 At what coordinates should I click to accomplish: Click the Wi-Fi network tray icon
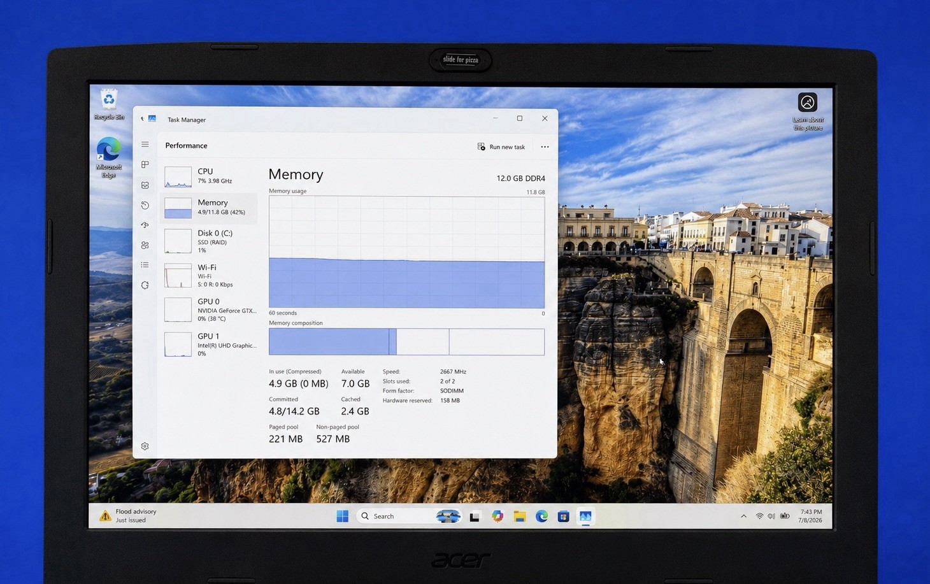tap(759, 516)
